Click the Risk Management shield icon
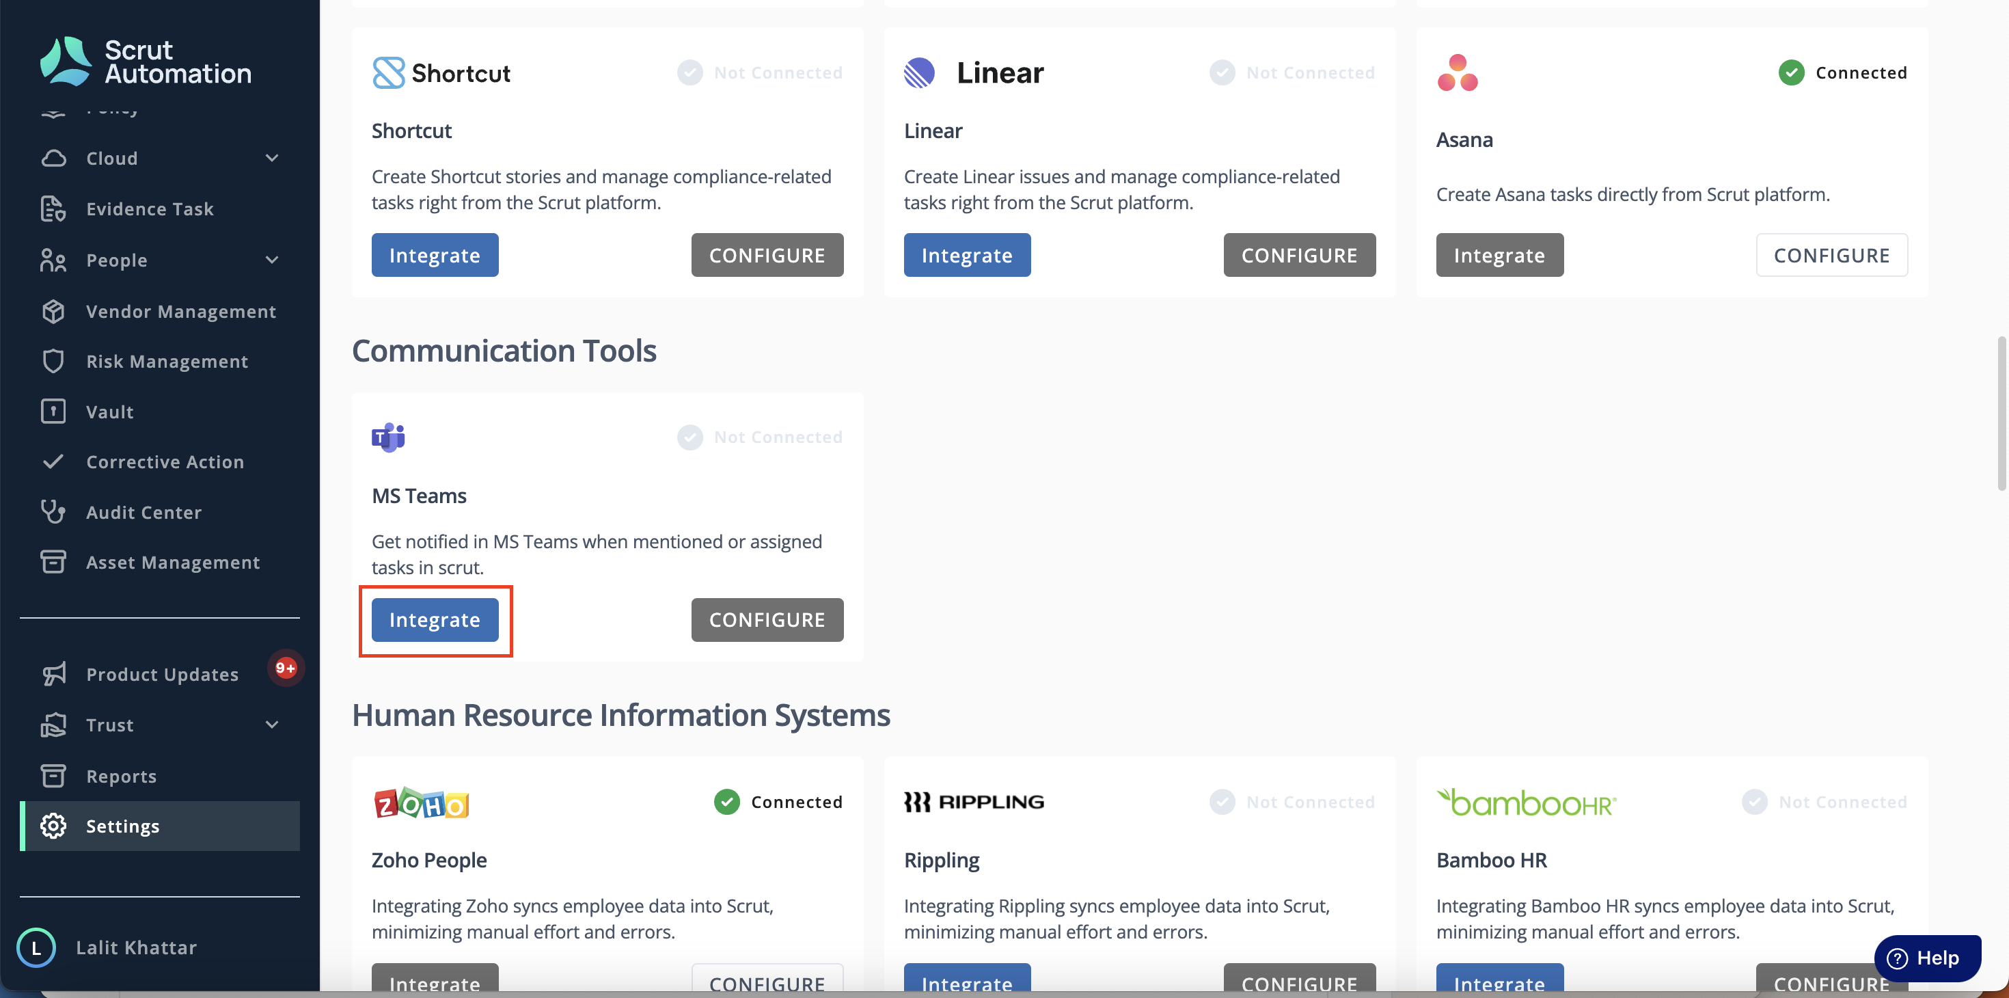The image size is (2009, 998). 53,362
